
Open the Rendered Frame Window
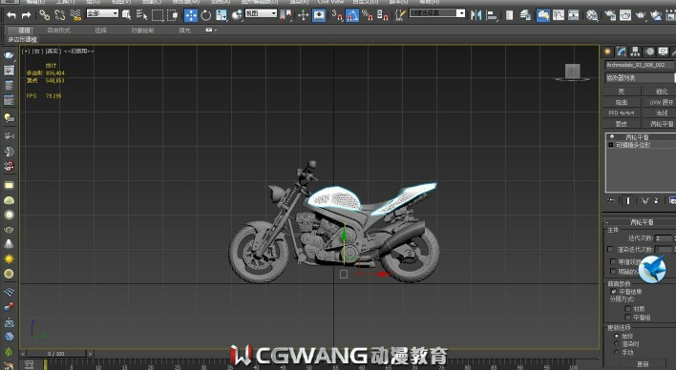pos(625,15)
